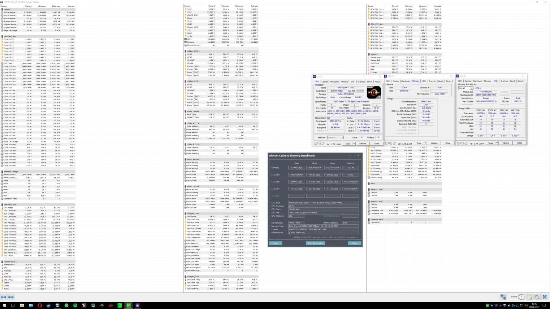Launch Opera browser from taskbar
Viewport: 550px width, 309px height.
tap(40, 305)
